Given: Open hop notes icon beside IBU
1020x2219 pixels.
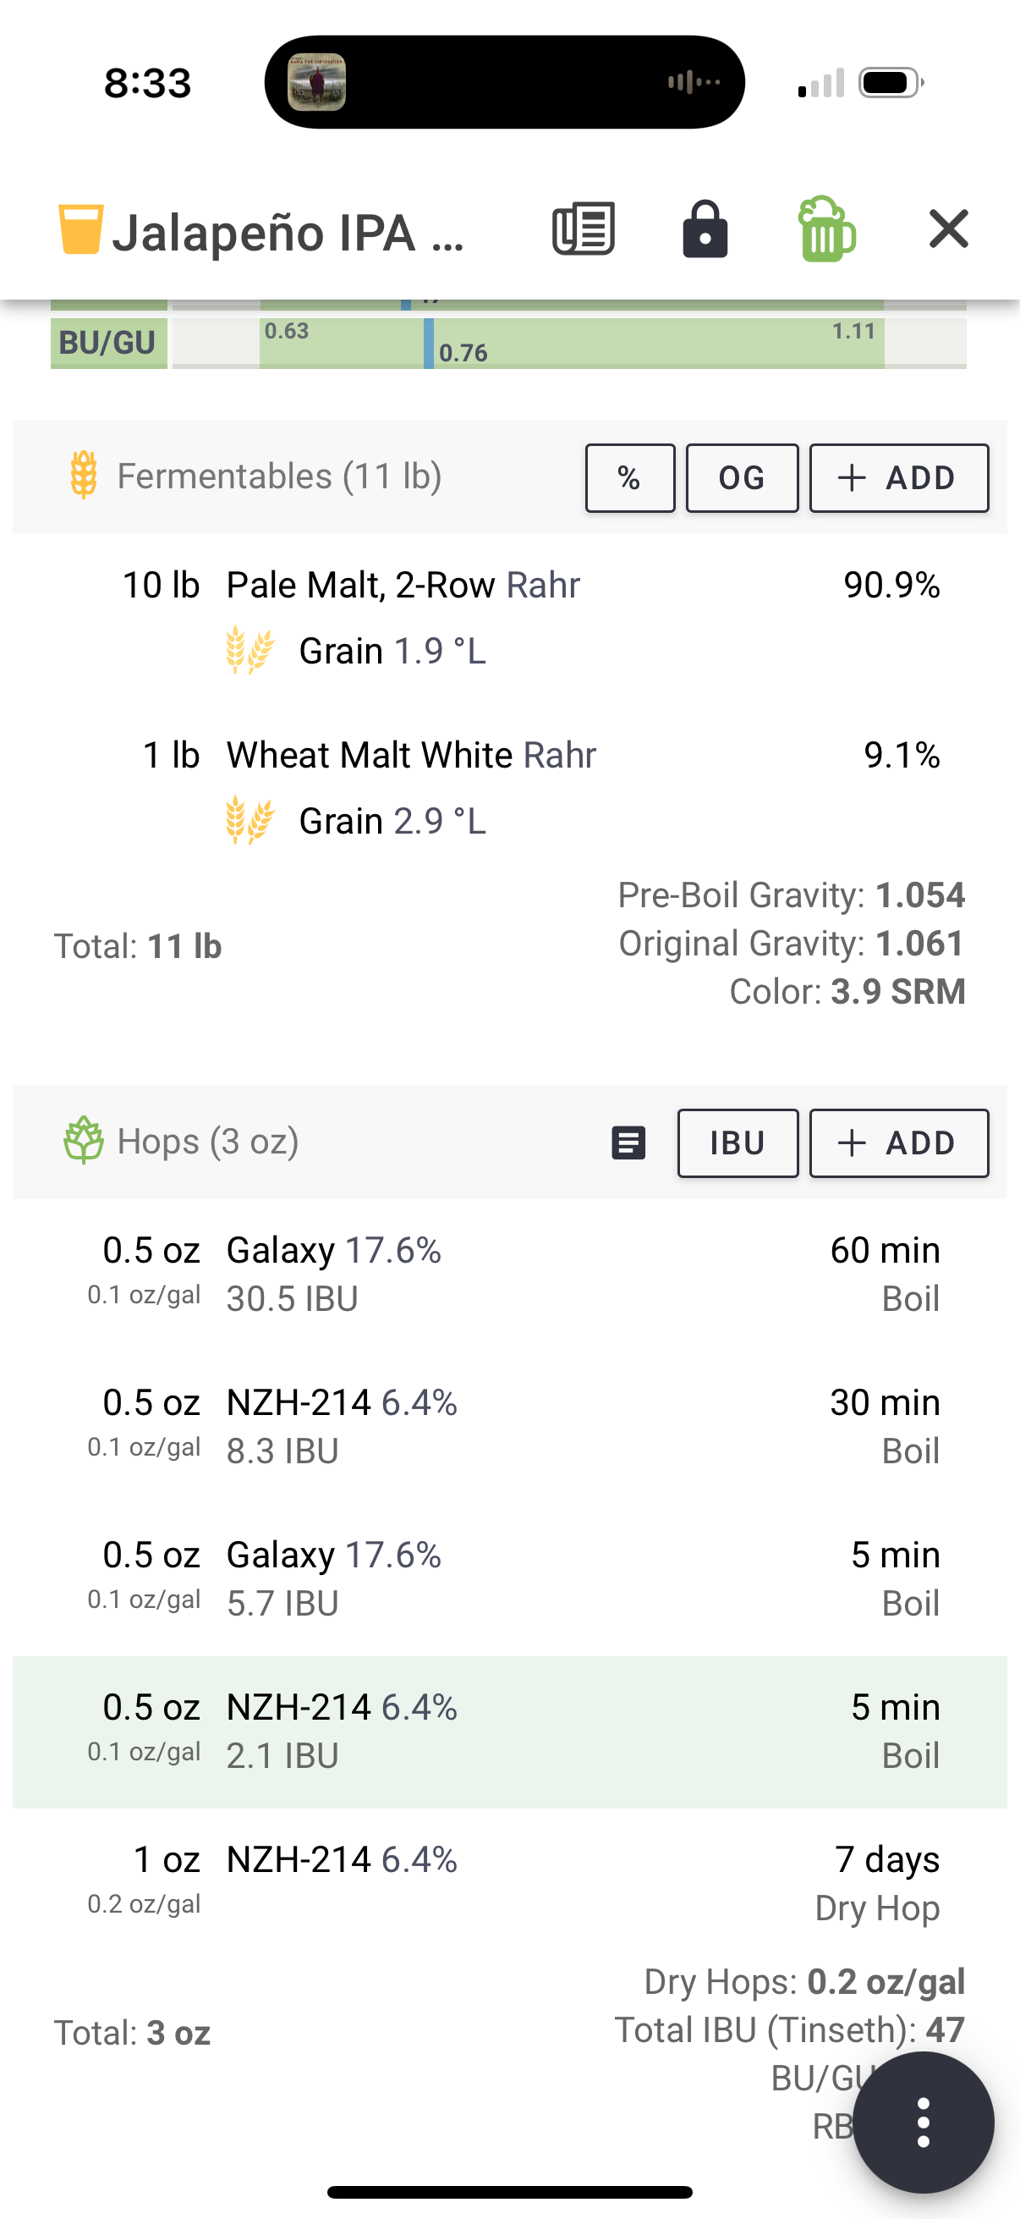Looking at the screenshot, I should (628, 1143).
